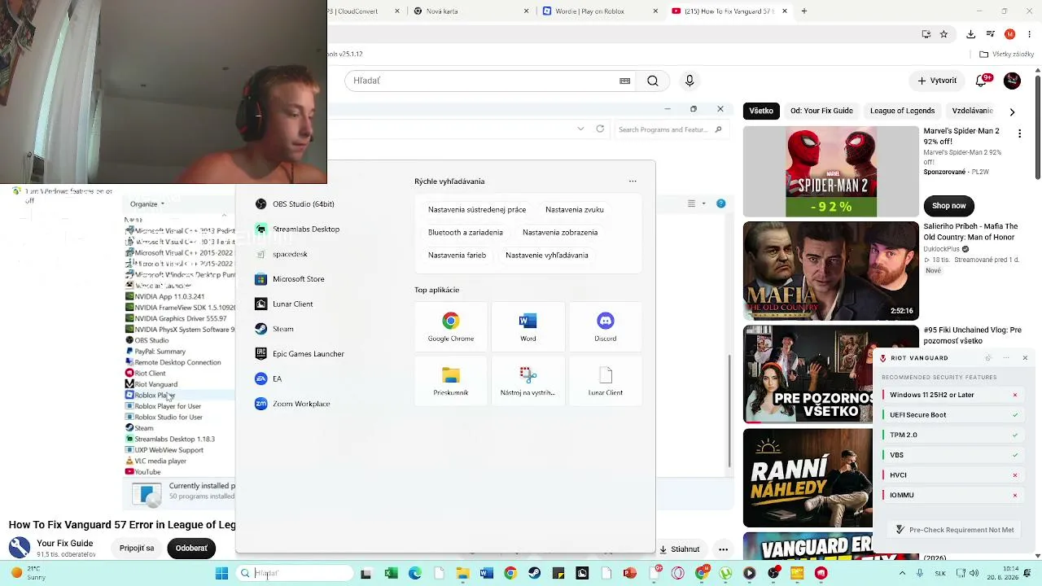Show hidden system tray icons

[x=901, y=574]
